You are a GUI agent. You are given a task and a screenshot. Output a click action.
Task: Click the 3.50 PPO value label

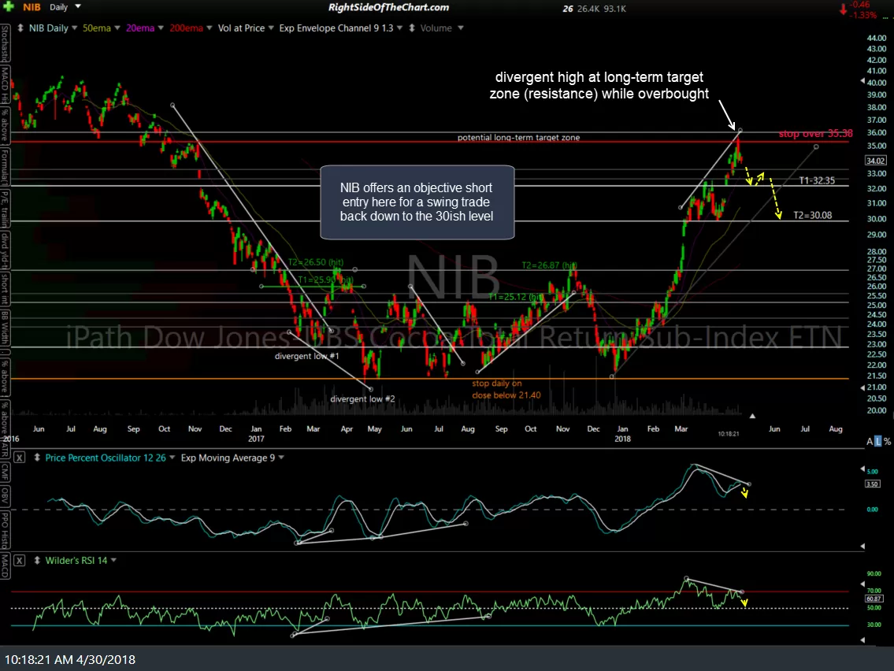pyautogui.click(x=872, y=484)
